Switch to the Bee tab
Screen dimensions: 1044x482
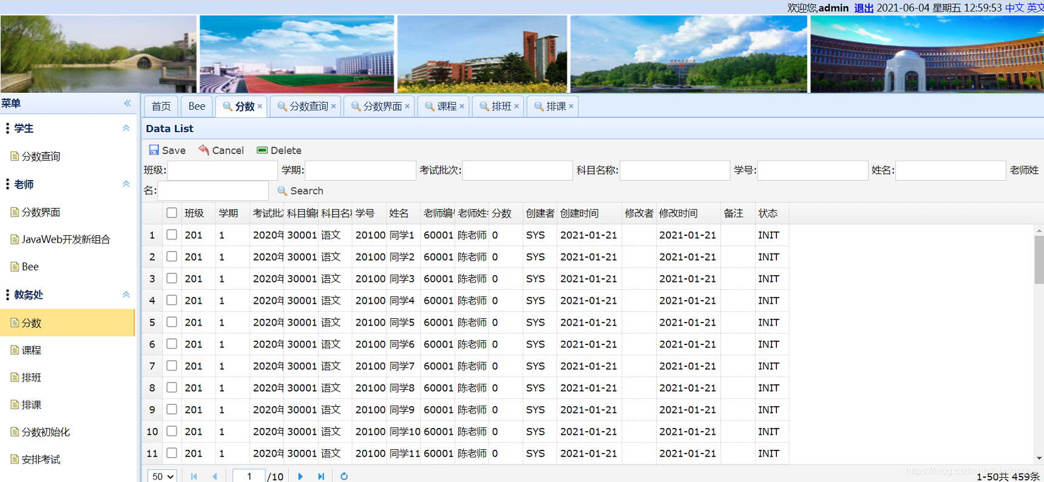point(197,106)
